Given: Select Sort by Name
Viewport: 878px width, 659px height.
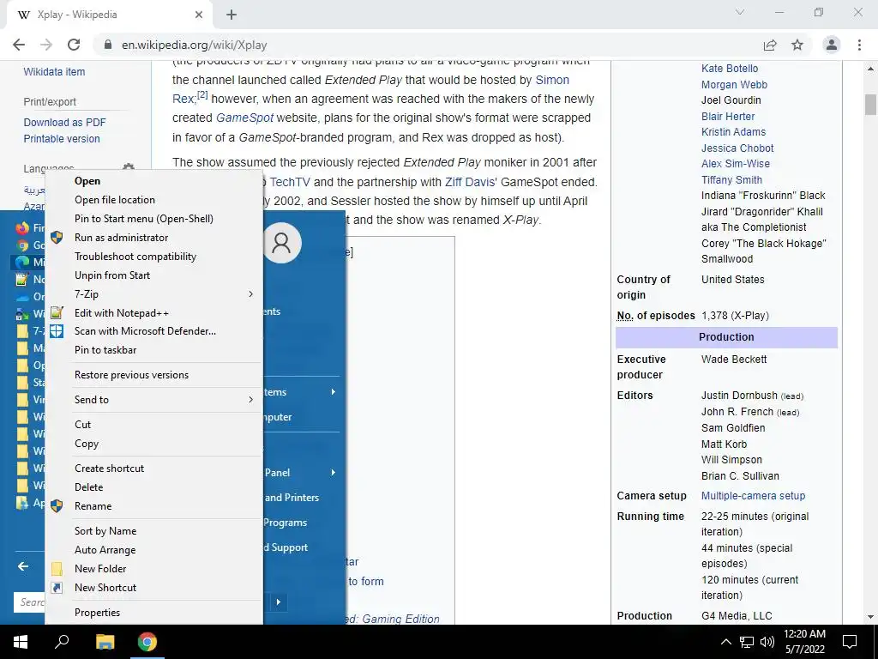Looking at the screenshot, I should point(154,531).
